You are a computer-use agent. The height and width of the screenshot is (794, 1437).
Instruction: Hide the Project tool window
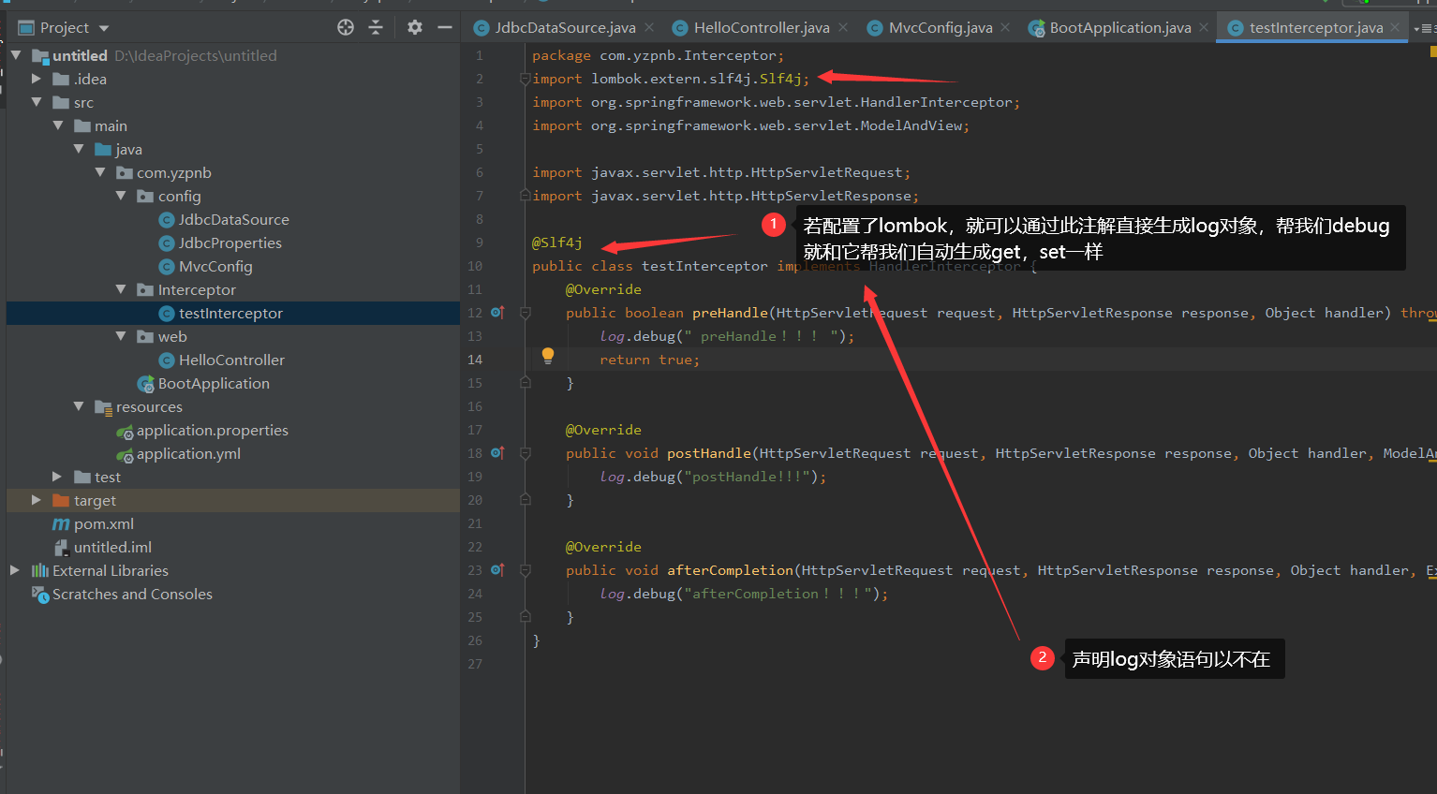point(445,27)
